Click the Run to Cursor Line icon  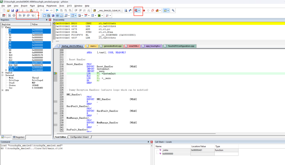pos(33,15)
